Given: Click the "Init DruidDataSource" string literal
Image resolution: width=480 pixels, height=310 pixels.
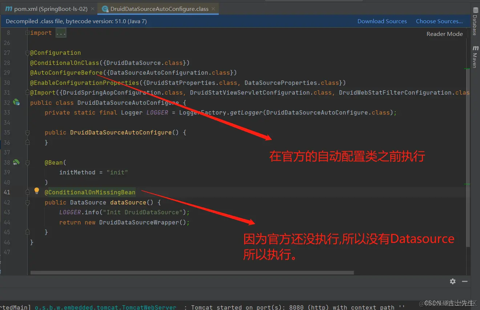Looking at the screenshot, I should click(x=143, y=212).
